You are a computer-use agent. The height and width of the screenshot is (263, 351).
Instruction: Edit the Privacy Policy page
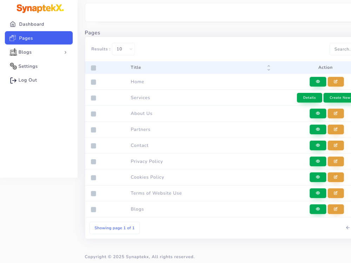(x=336, y=161)
